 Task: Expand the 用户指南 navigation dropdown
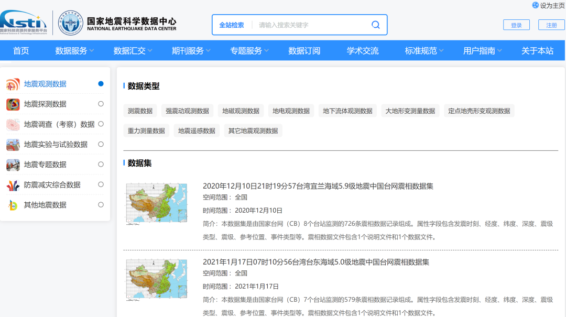coord(479,50)
